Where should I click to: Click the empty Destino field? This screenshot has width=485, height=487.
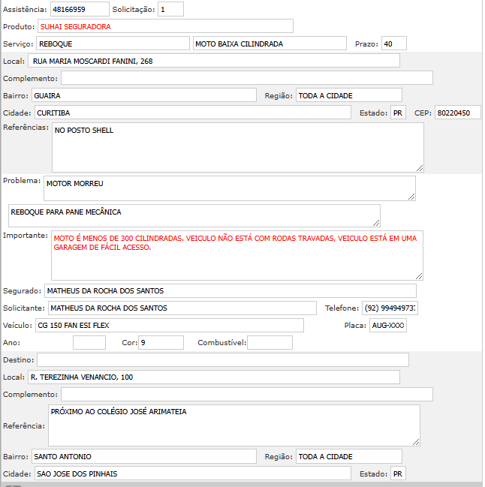222,360
